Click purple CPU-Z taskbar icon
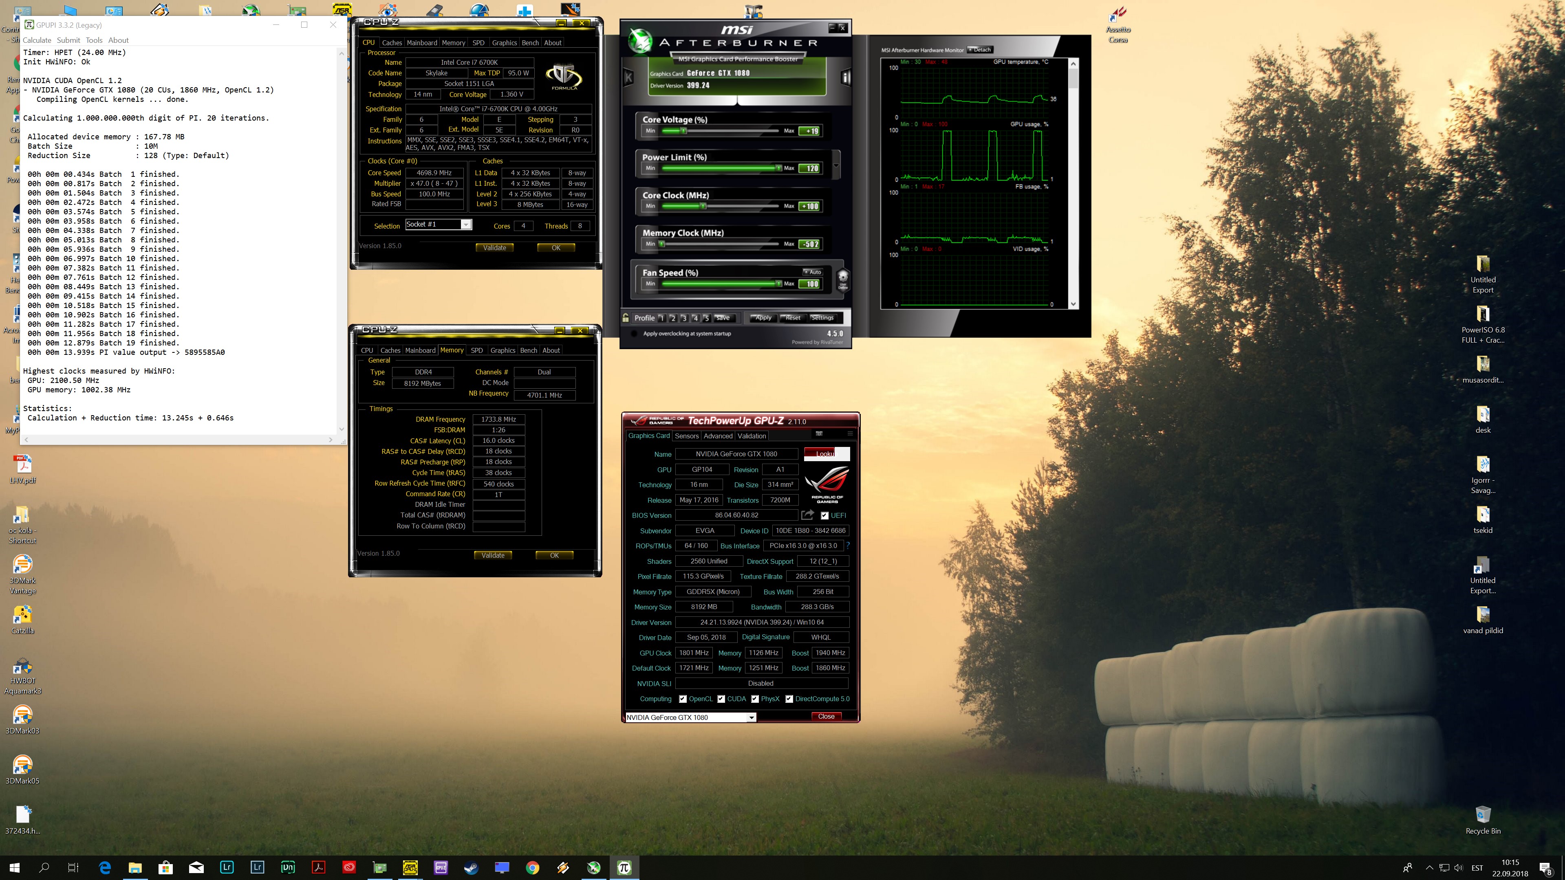1565x880 pixels. [441, 867]
